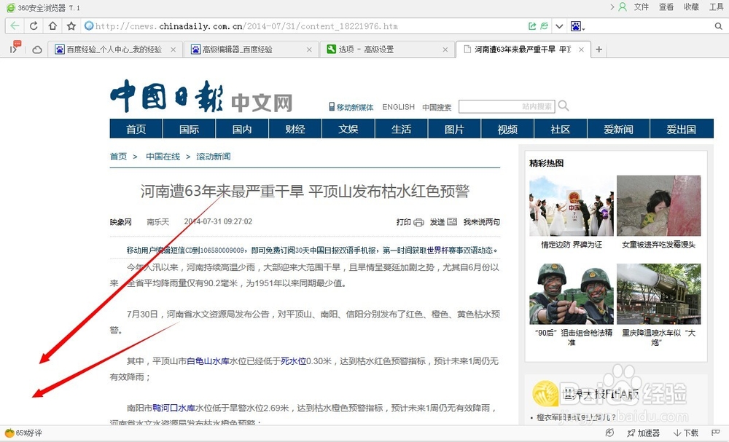The image size is (729, 442).
Task: Click the 打印 printer icon
Action: coord(418,222)
